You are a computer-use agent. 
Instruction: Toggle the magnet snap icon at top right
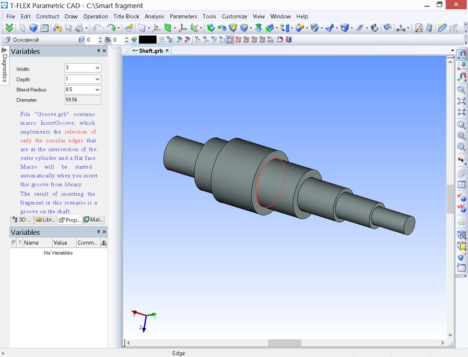pyautogui.click(x=462, y=54)
